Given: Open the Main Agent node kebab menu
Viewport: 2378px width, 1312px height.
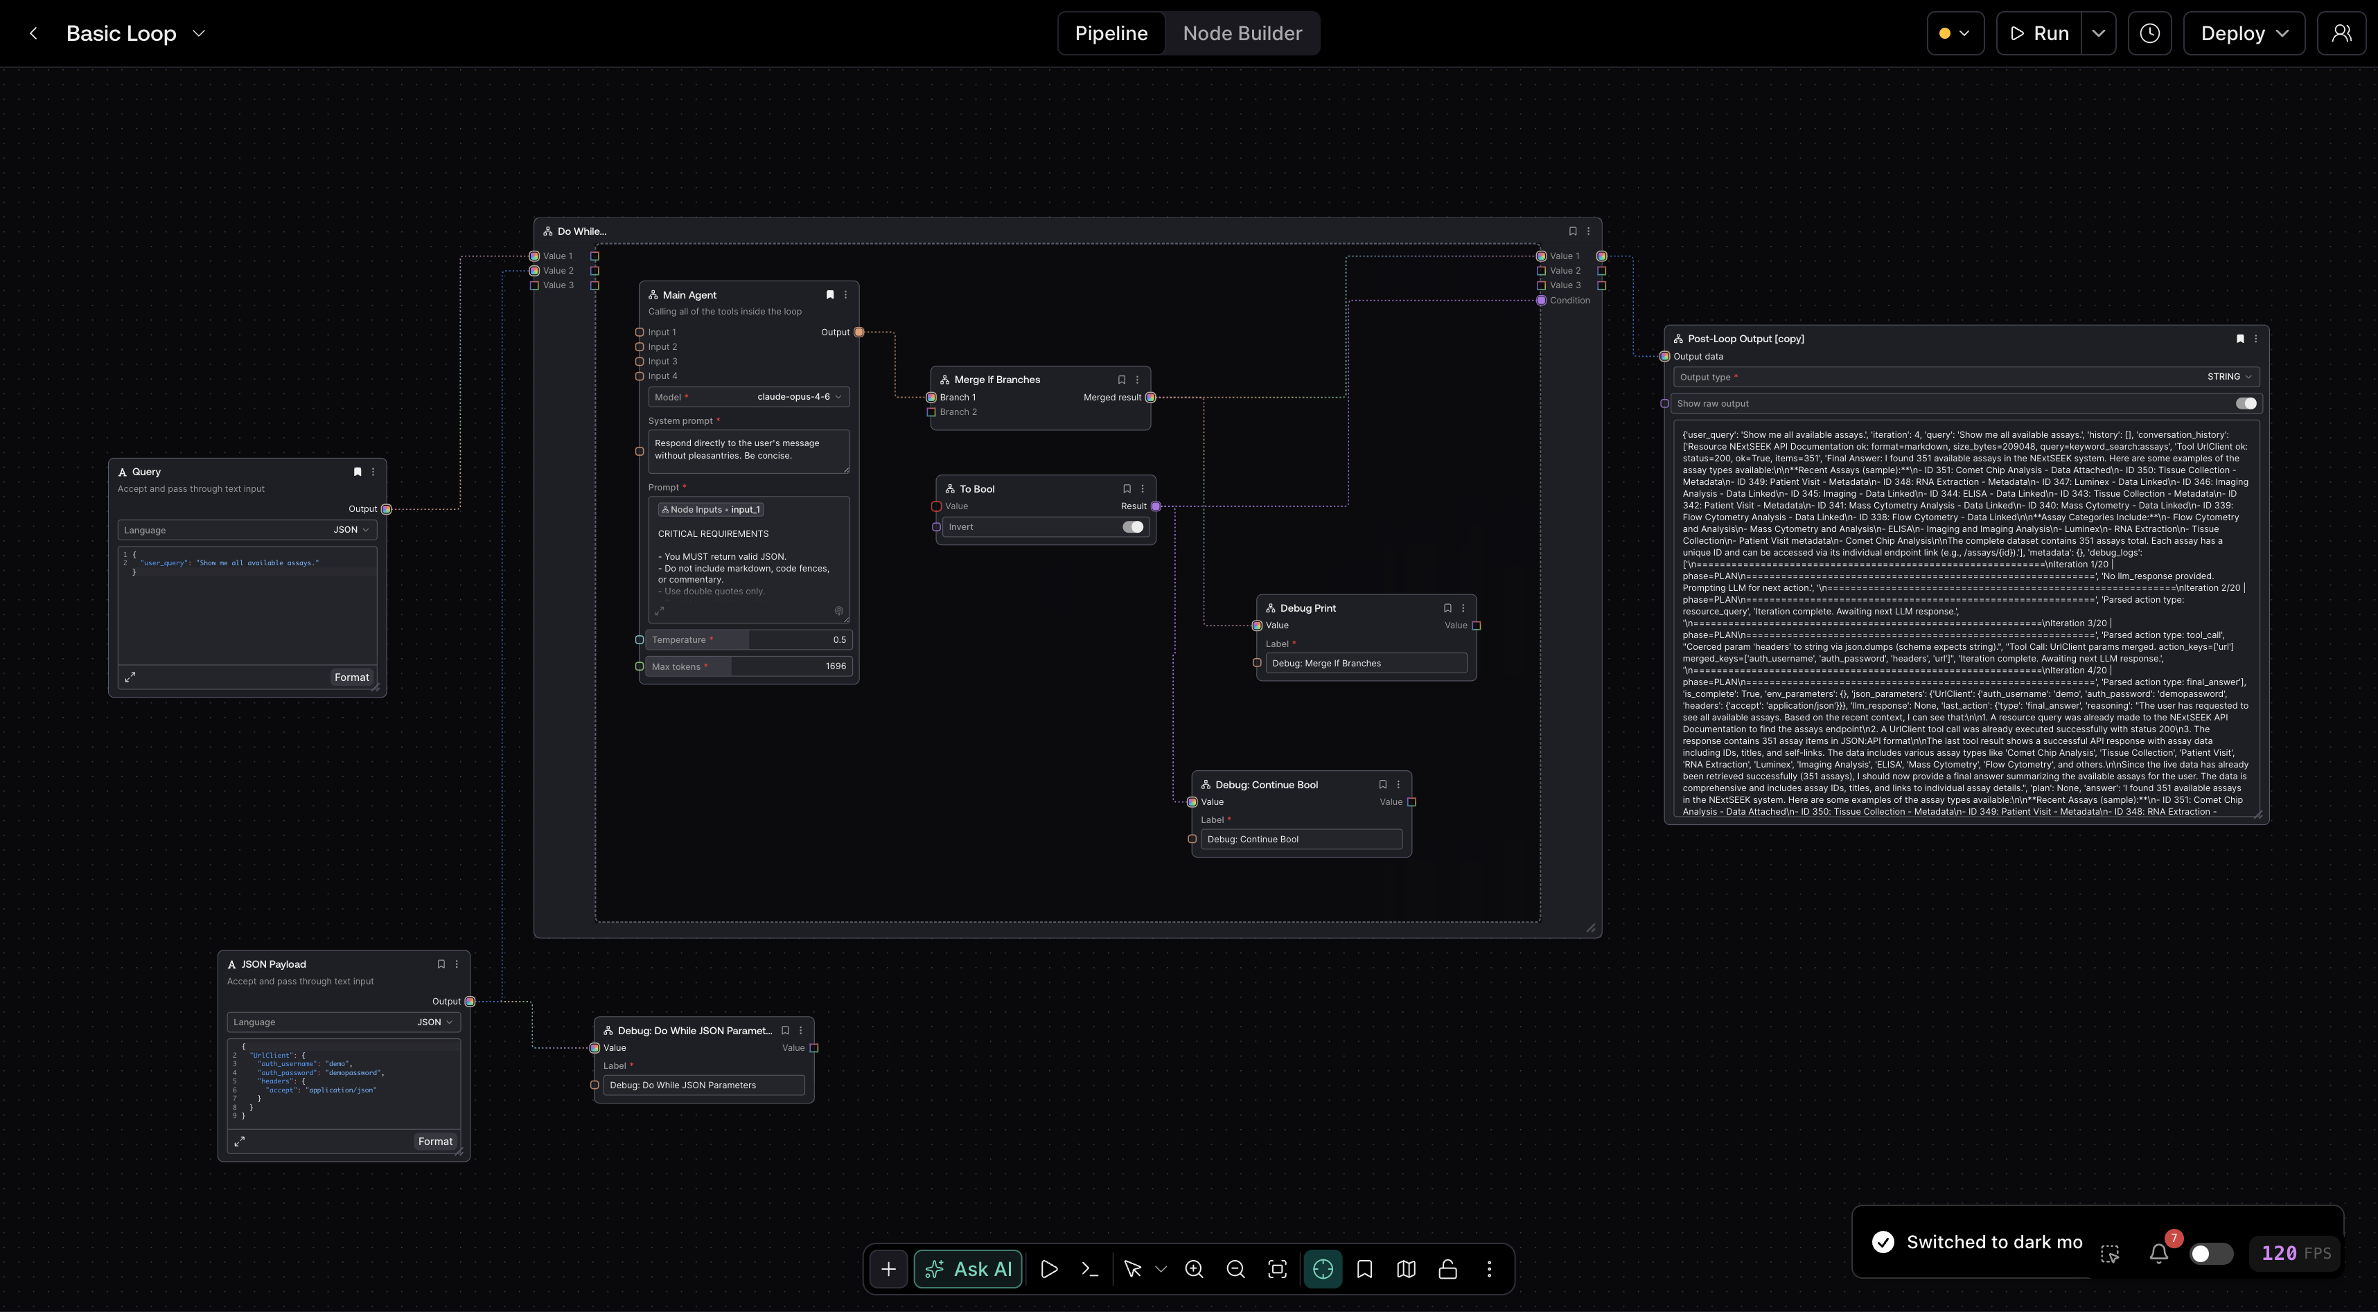Looking at the screenshot, I should pyautogui.click(x=845, y=295).
